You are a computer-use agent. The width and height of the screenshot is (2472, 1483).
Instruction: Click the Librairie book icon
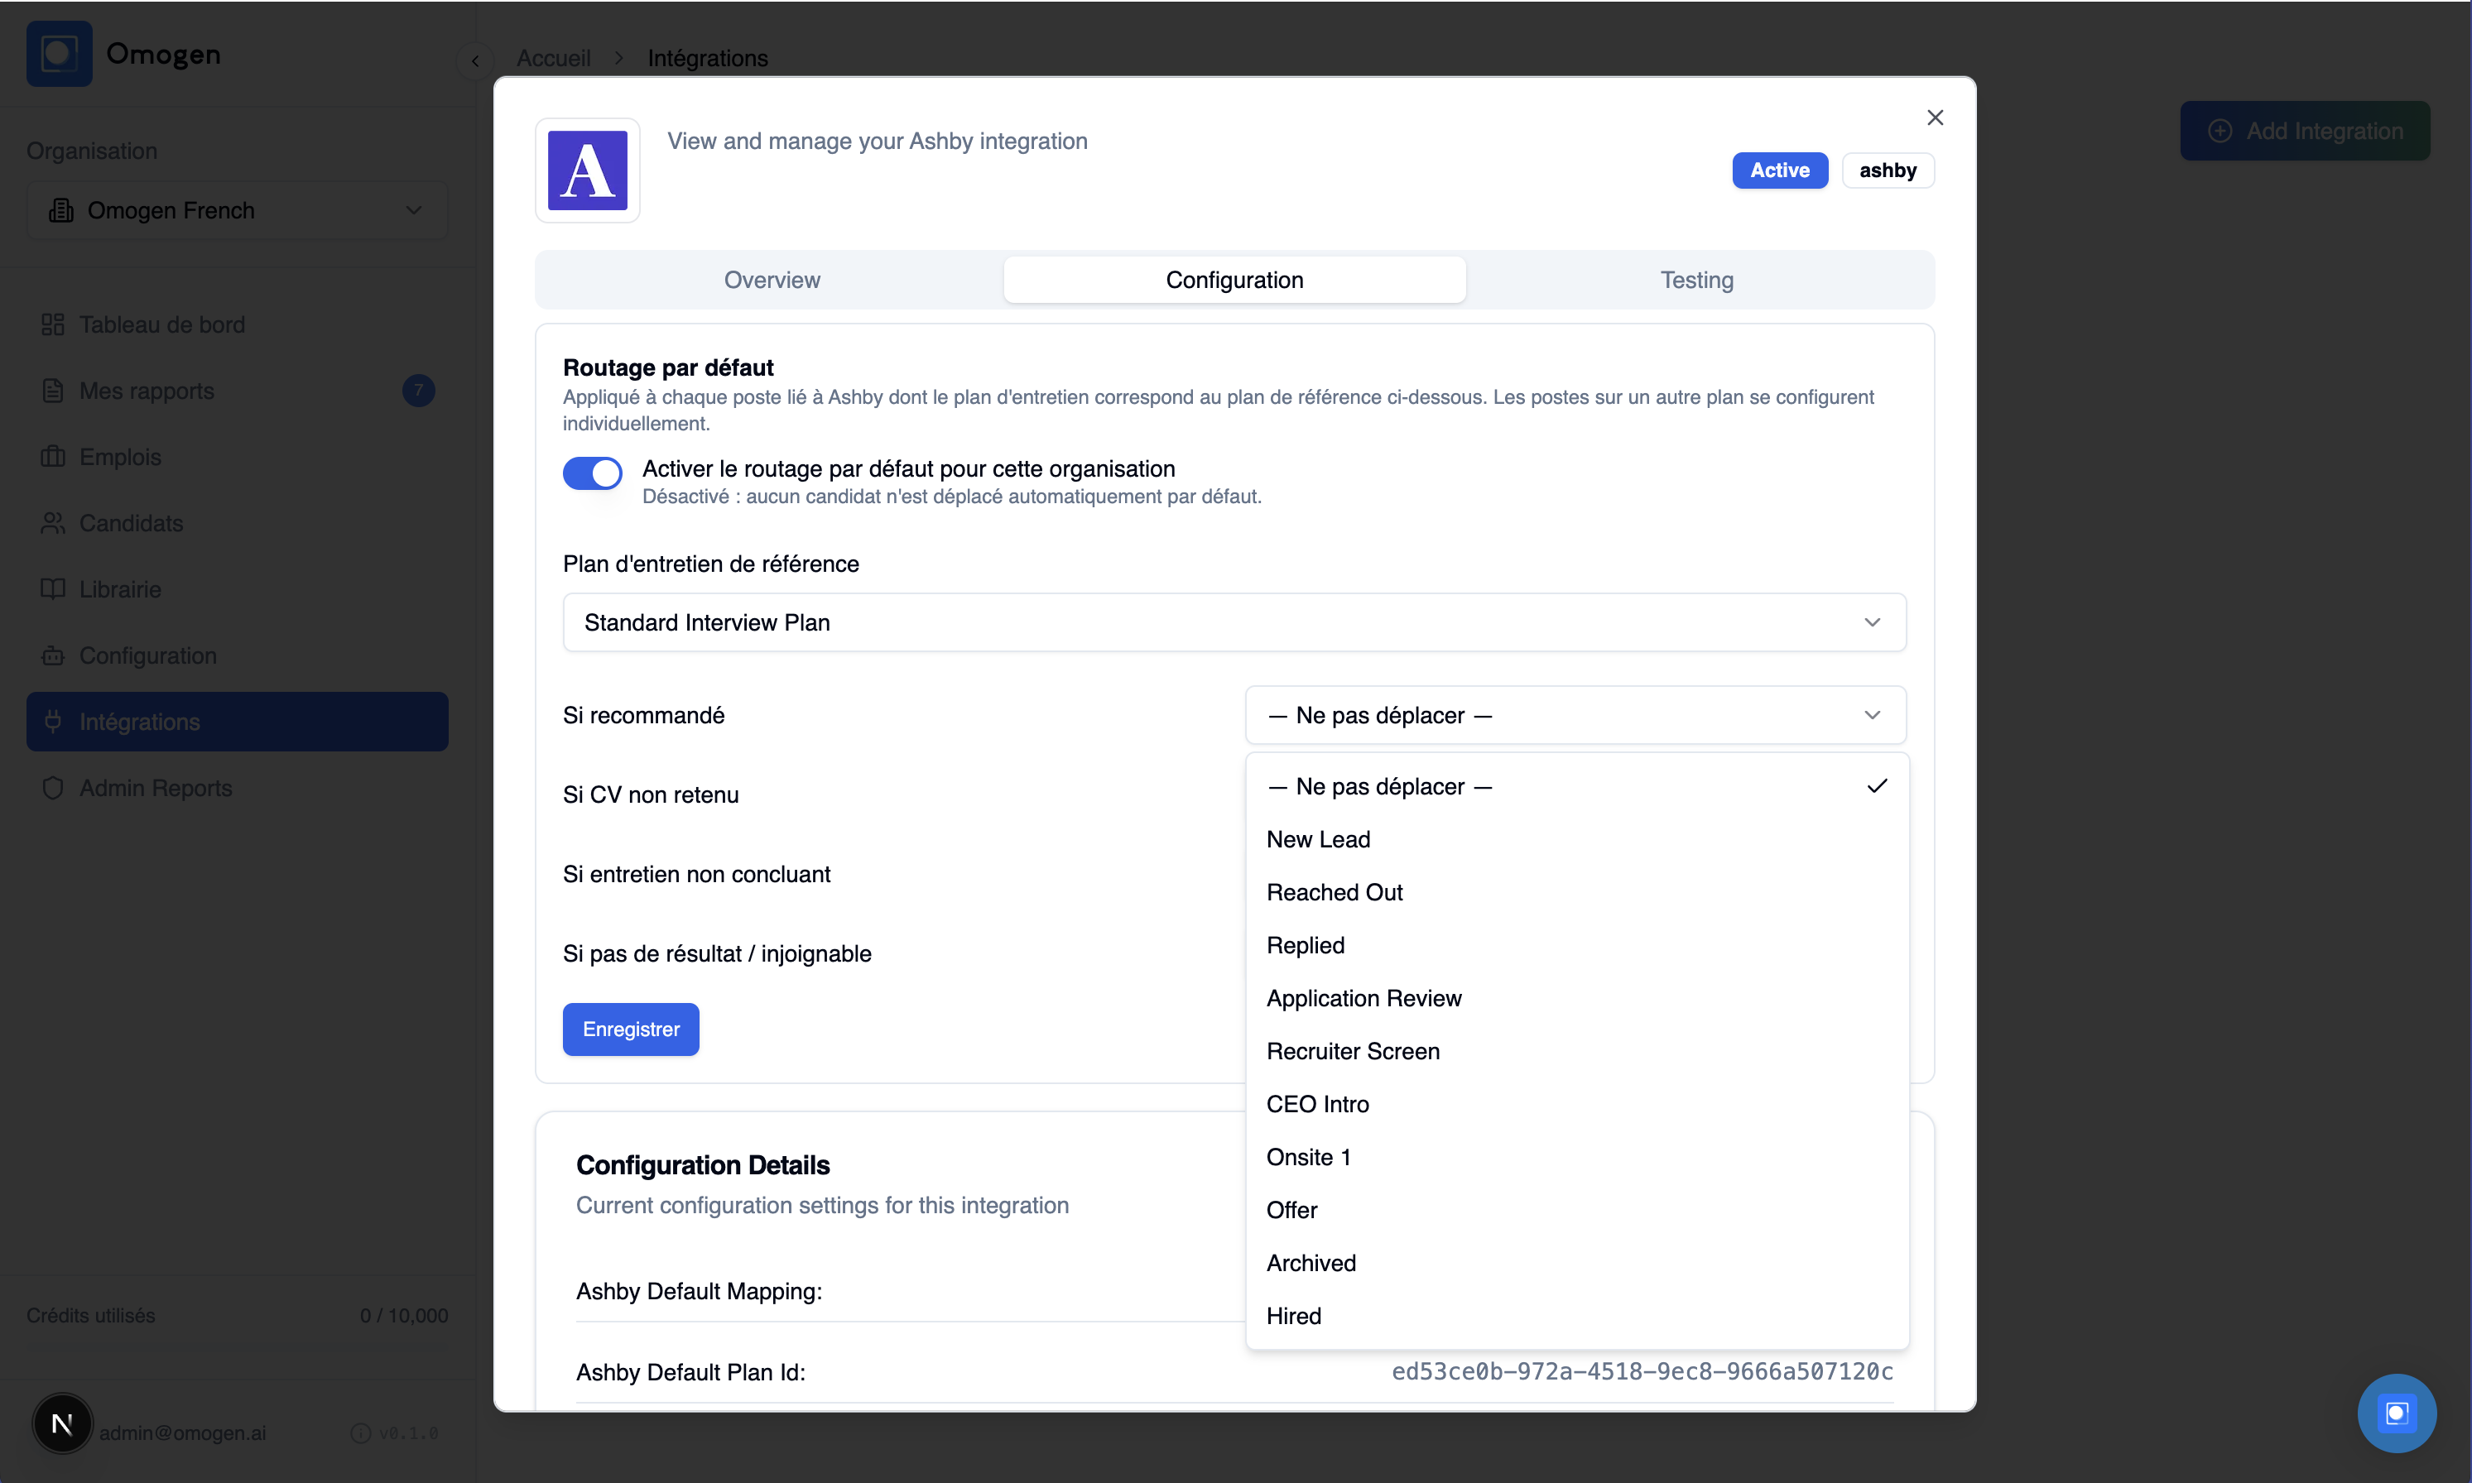(x=53, y=588)
